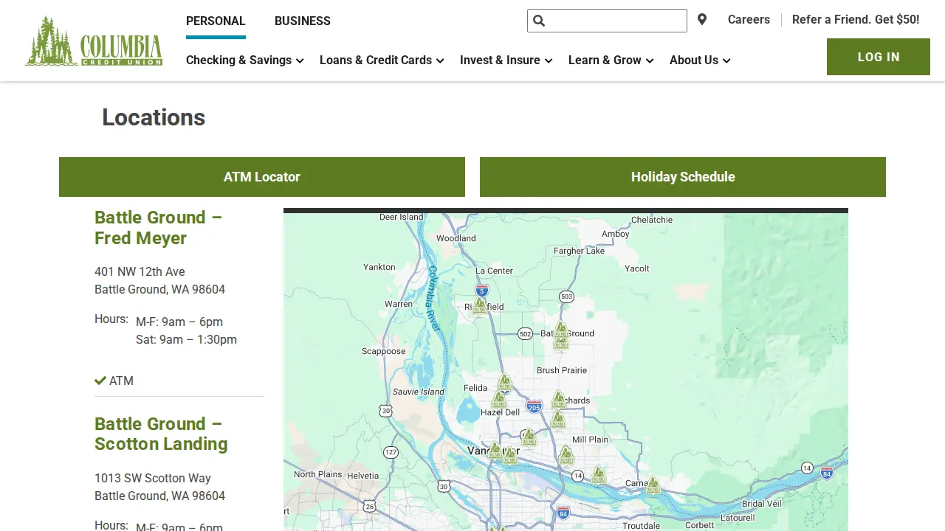Image resolution: width=945 pixels, height=531 pixels.
Task: Expand the Loans & Credit Cards menu
Action: pyautogui.click(x=382, y=60)
